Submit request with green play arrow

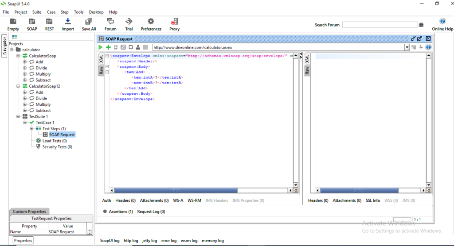101,47
